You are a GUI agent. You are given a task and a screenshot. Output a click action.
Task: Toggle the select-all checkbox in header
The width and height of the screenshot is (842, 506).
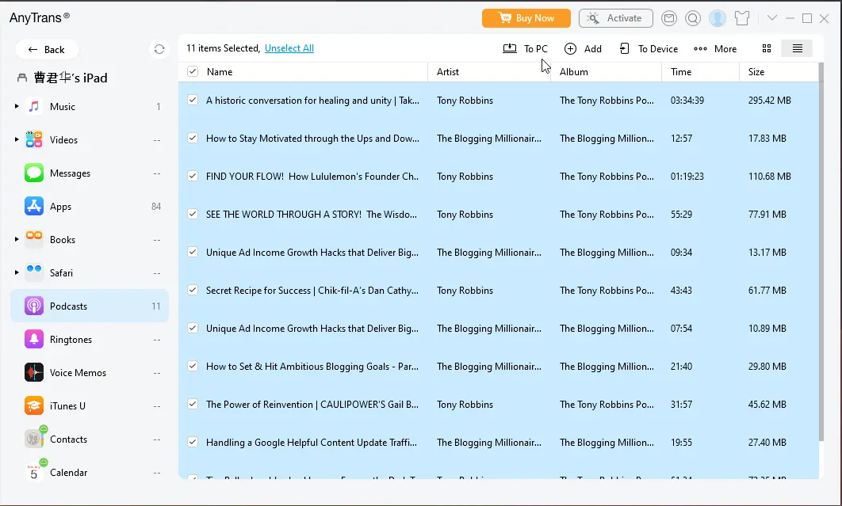[x=193, y=72]
